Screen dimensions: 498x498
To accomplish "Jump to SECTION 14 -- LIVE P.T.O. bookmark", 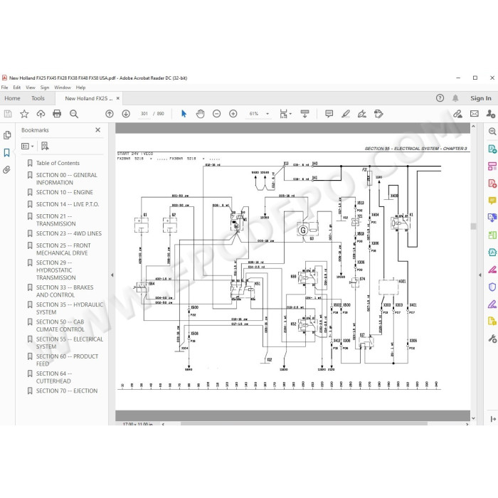I will point(68,204).
